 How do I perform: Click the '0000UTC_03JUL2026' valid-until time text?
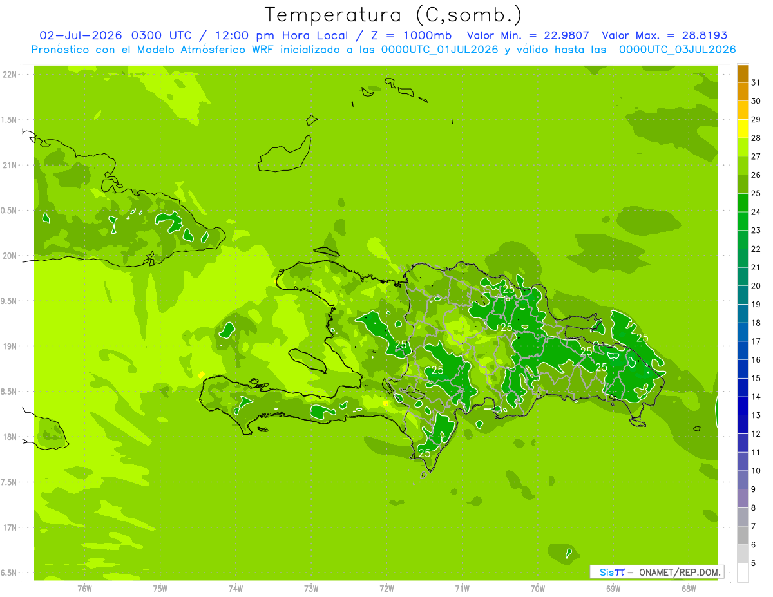(x=677, y=50)
